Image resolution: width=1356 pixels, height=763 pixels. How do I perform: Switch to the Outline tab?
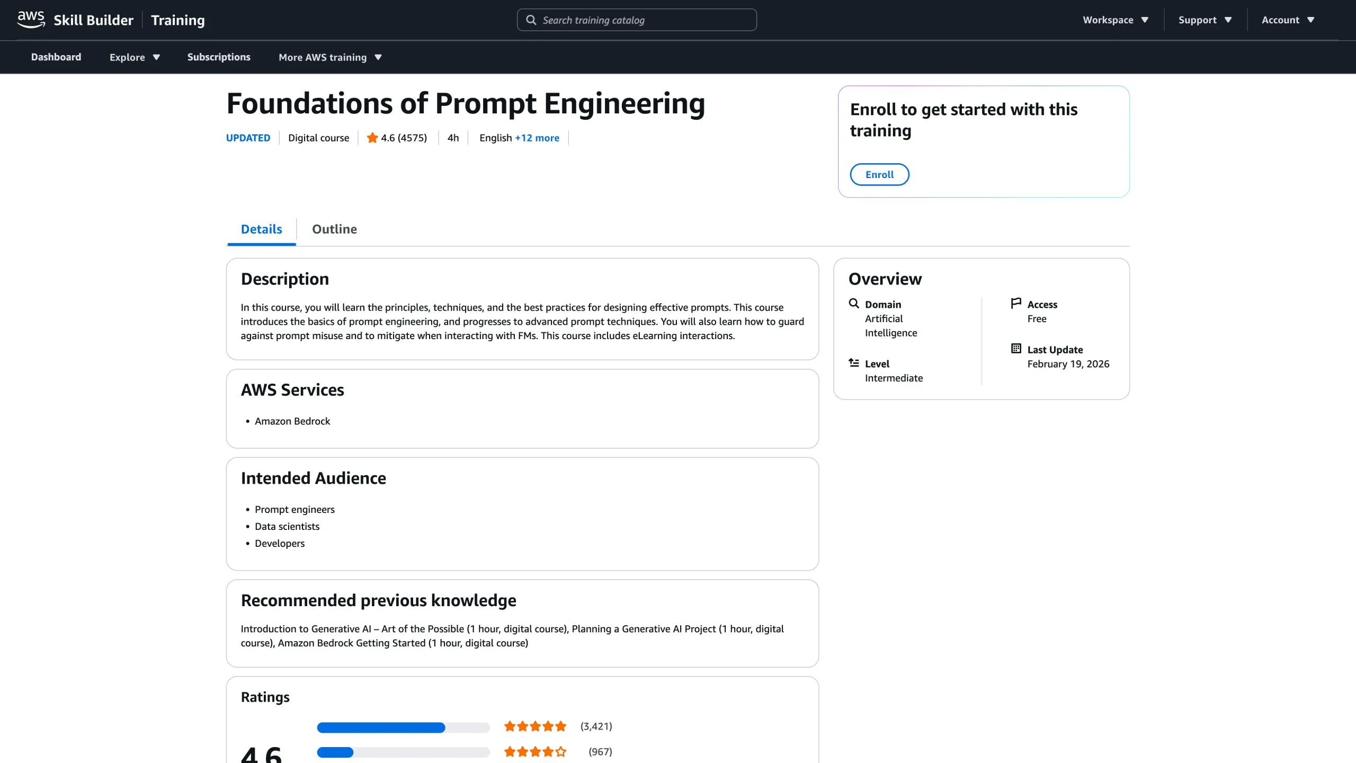pyautogui.click(x=335, y=229)
